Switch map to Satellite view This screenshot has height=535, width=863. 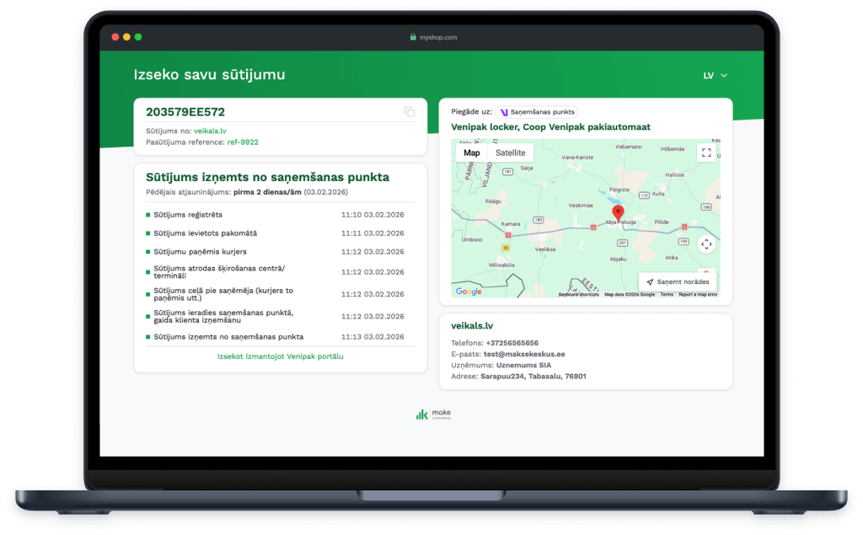pyautogui.click(x=510, y=152)
